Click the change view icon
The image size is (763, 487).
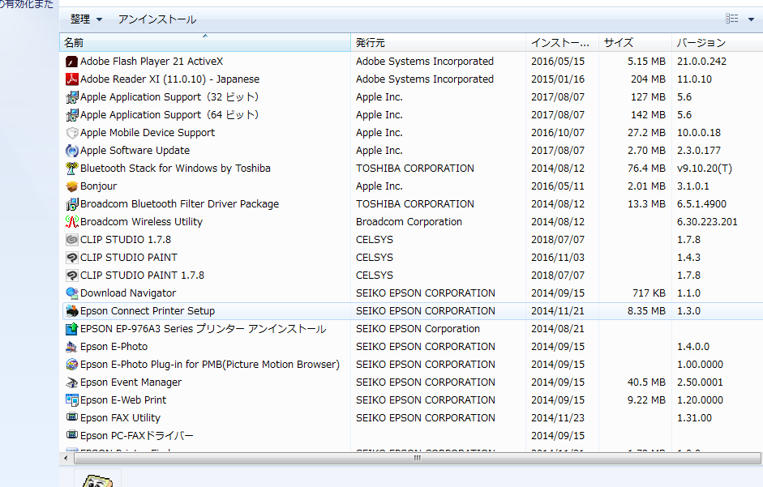pos(732,19)
